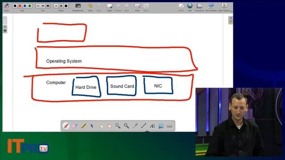285x160 pixels.
Task: Toggle the Stylus palette button
Action: coord(7,7)
